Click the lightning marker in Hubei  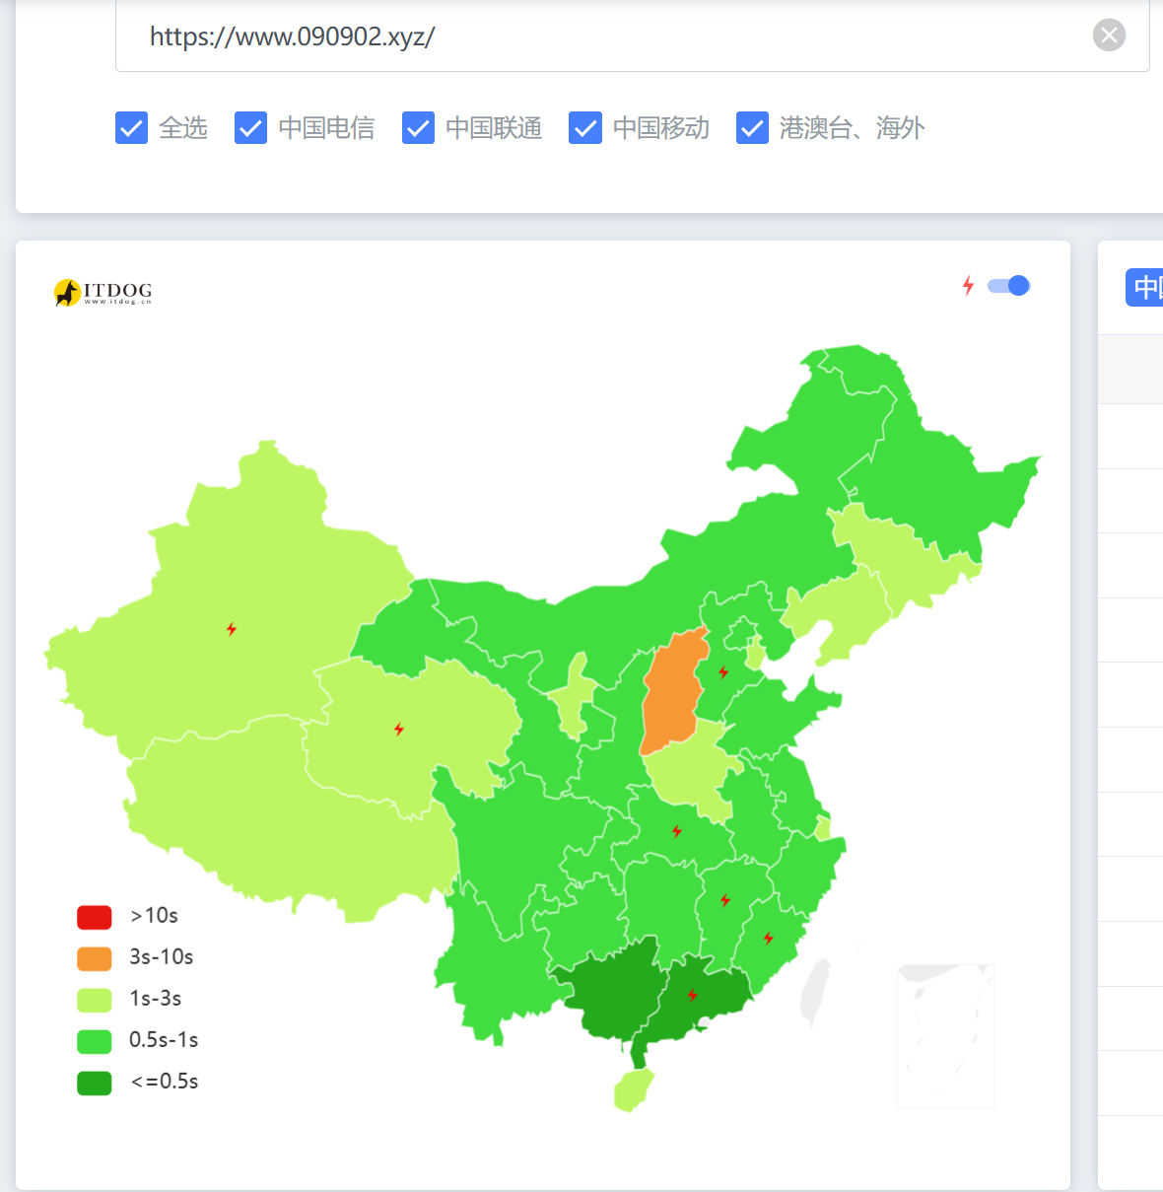point(677,831)
